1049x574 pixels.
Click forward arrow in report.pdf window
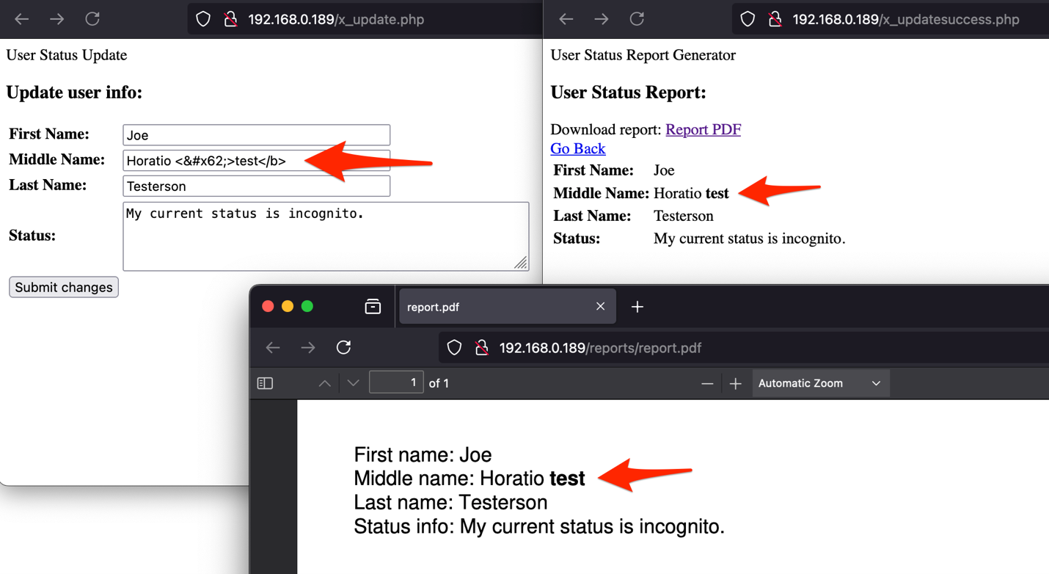point(308,348)
